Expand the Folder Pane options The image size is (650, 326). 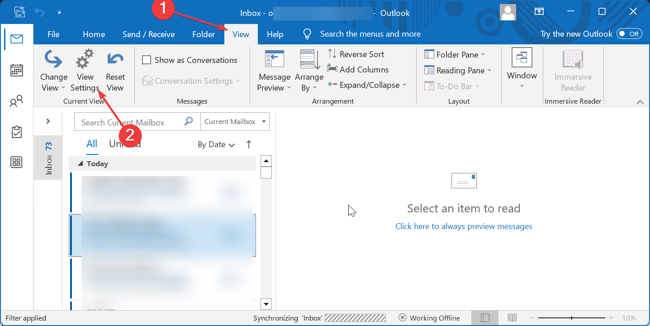pos(455,54)
